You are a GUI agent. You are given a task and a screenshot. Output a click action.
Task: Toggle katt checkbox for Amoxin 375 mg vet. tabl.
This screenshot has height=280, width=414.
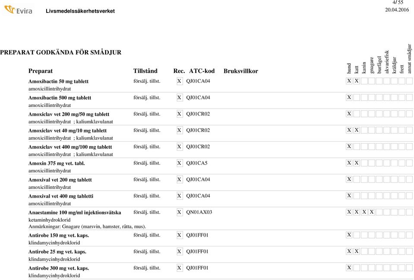[357, 163]
